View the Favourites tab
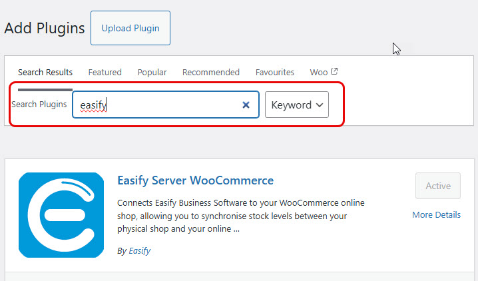Image resolution: width=478 pixels, height=281 pixels. [275, 72]
